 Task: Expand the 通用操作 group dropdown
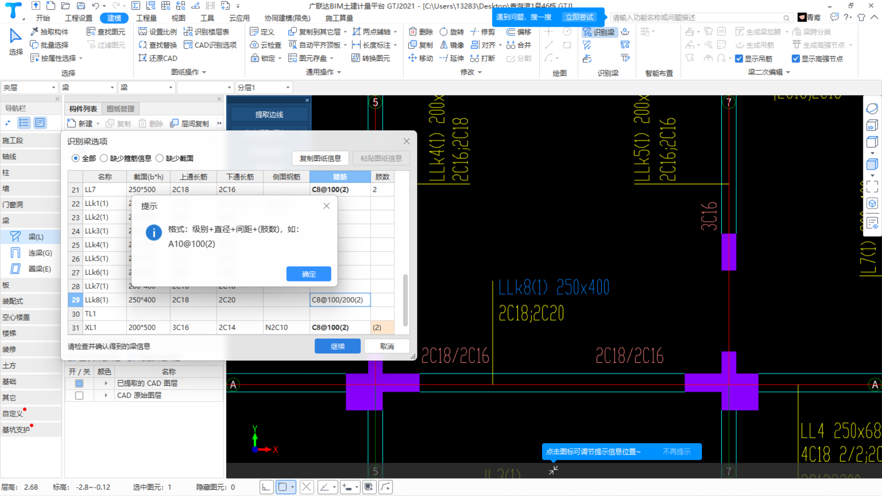coord(339,73)
